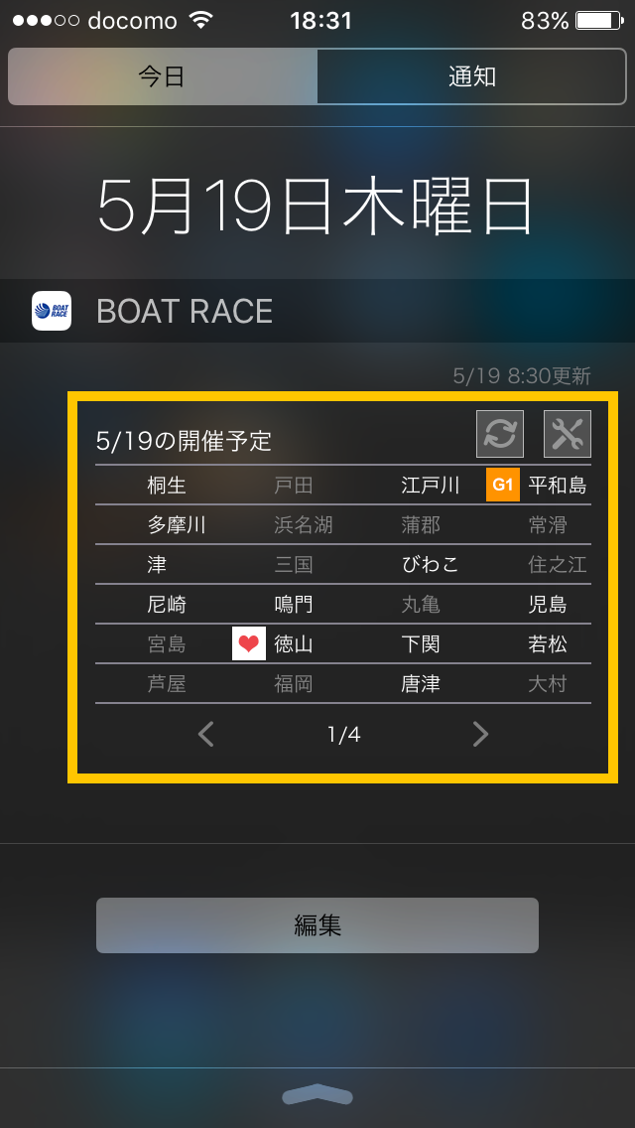635x1128 pixels.
Task: Select the 唐津 venue entry
Action: coord(421,683)
